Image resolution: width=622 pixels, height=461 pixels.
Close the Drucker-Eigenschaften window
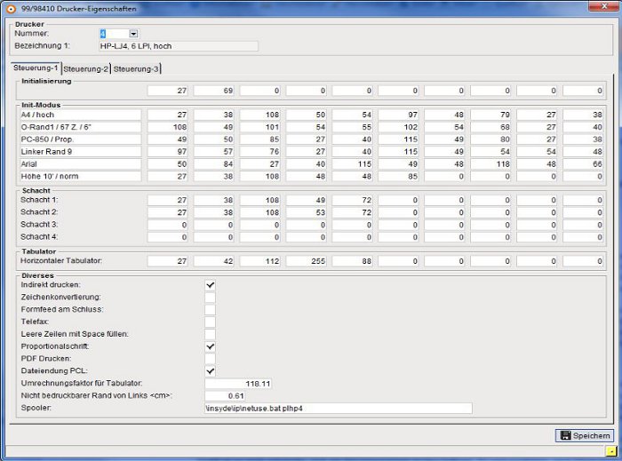[604, 6]
